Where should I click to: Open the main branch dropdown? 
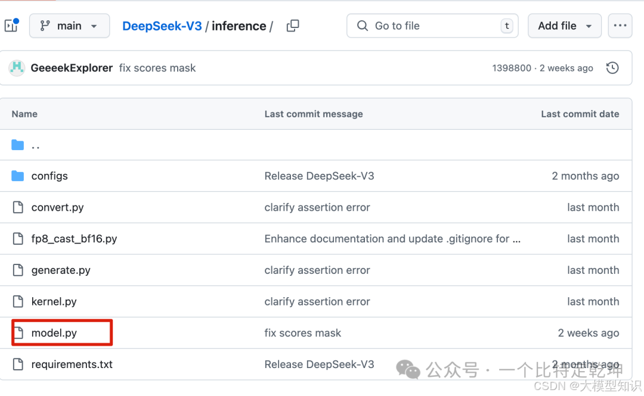pos(69,26)
